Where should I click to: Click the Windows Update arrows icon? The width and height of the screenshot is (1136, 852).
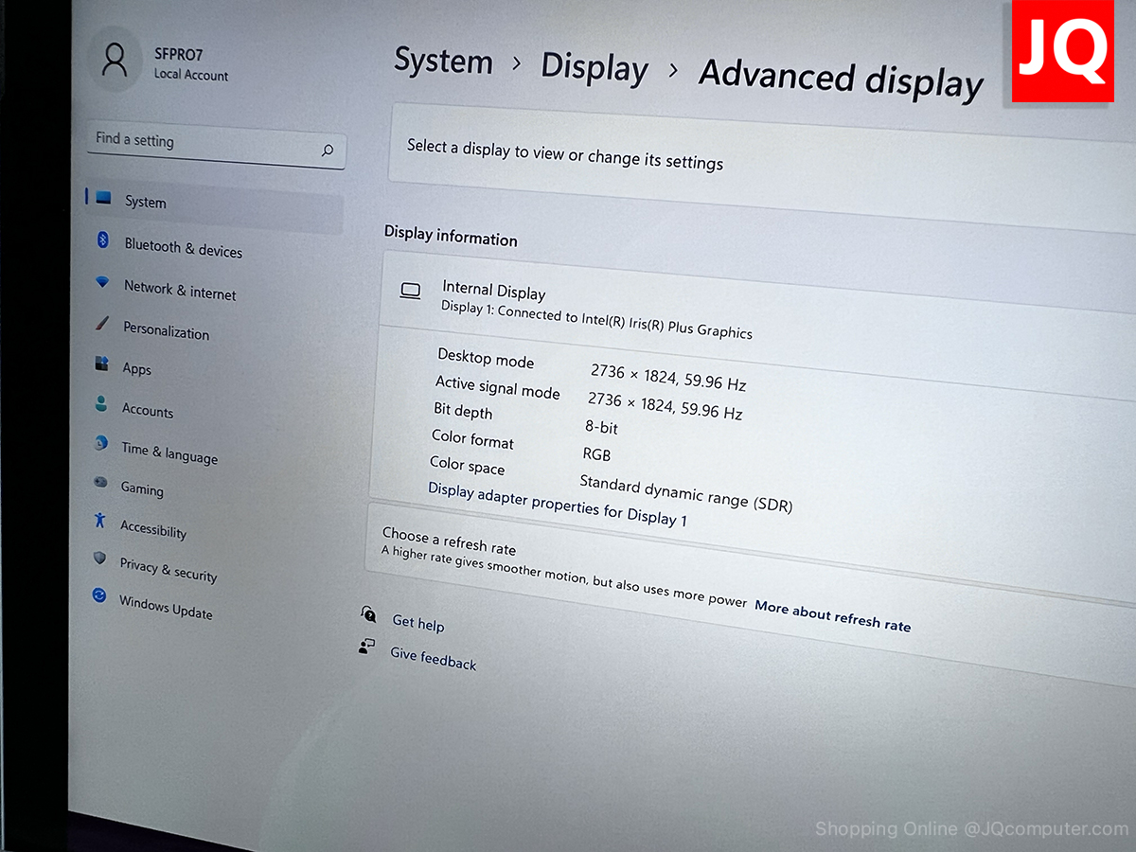(x=98, y=596)
